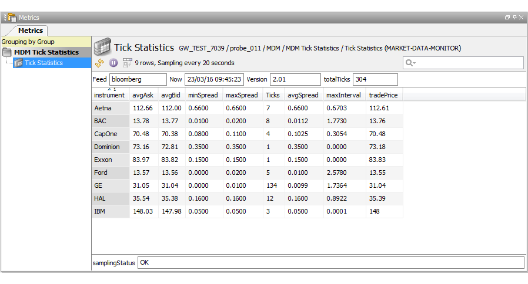Image resolution: width=528 pixels, height=284 pixels.
Task: Click the large Tick Statistics dataview icon
Action: (x=102, y=47)
